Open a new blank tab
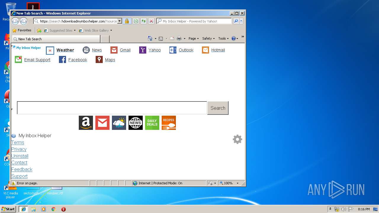 tap(105, 39)
